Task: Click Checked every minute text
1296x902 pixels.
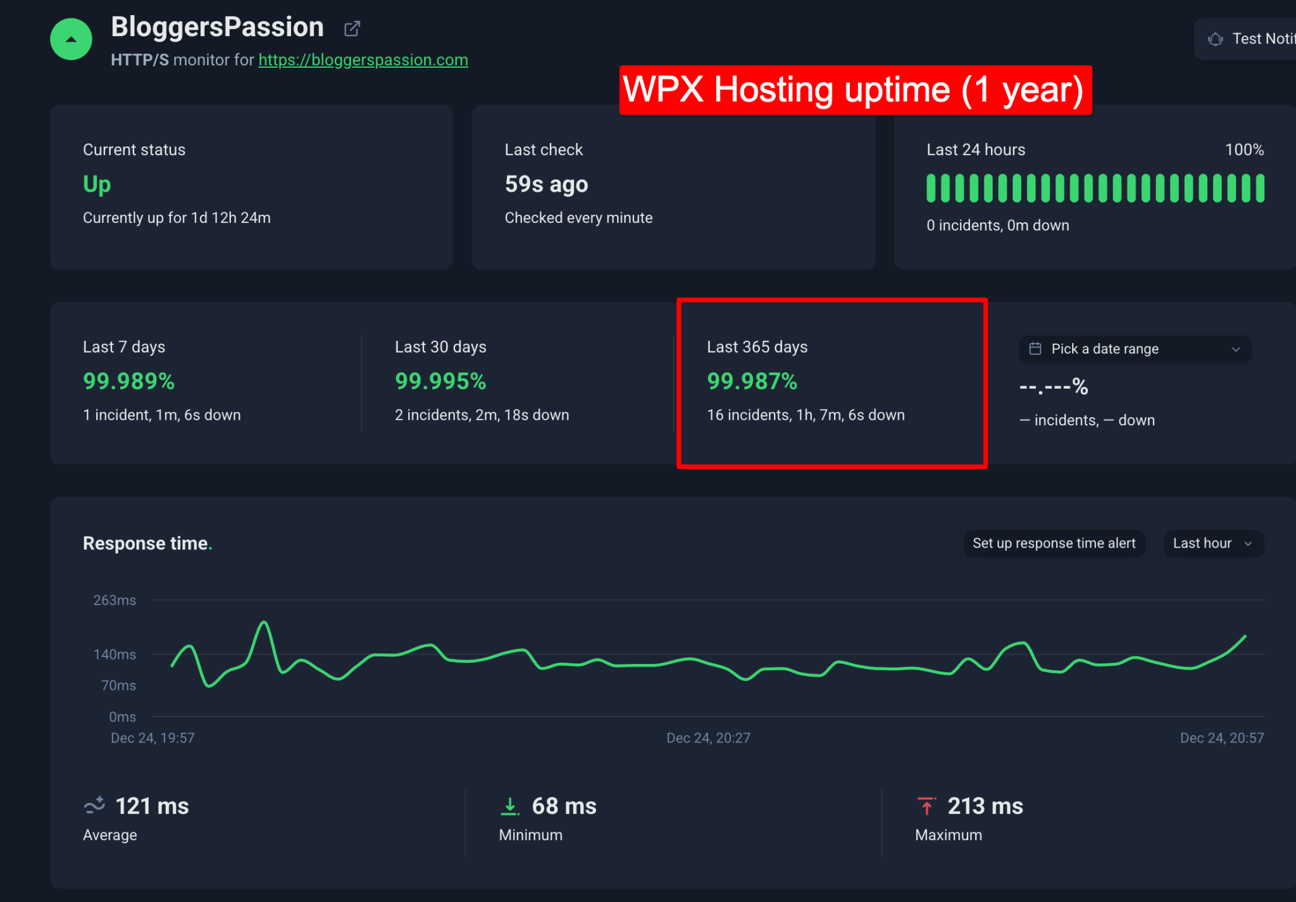Action: point(578,218)
